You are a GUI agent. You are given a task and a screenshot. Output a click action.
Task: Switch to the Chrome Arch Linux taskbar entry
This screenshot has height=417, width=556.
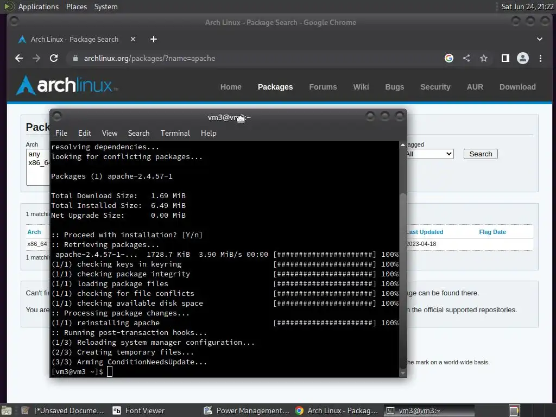tap(337, 410)
